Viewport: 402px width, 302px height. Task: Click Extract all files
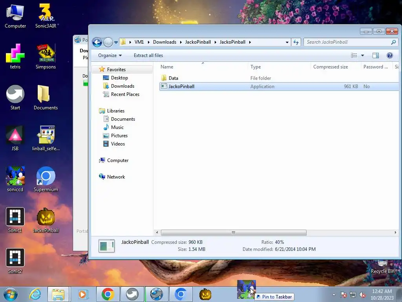coord(148,55)
